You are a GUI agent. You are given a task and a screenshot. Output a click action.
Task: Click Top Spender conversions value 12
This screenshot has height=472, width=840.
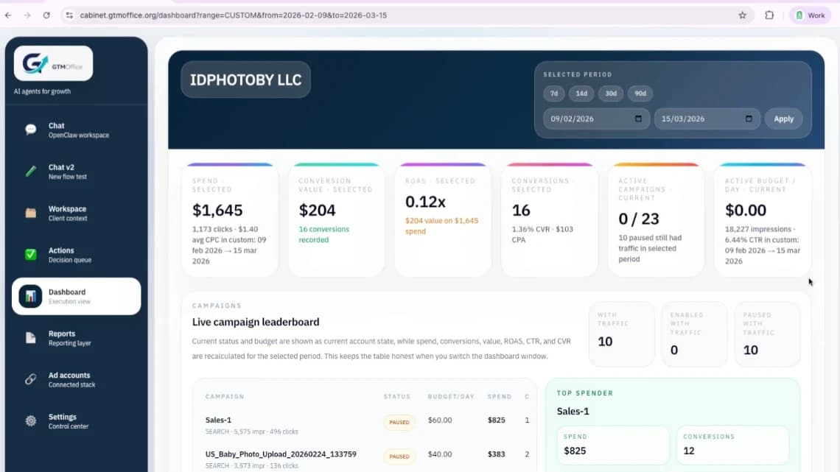click(x=689, y=451)
